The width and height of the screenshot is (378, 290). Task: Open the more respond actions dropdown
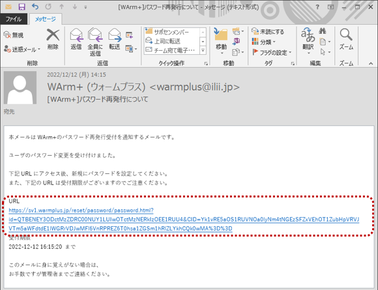pyautogui.click(x=132, y=49)
